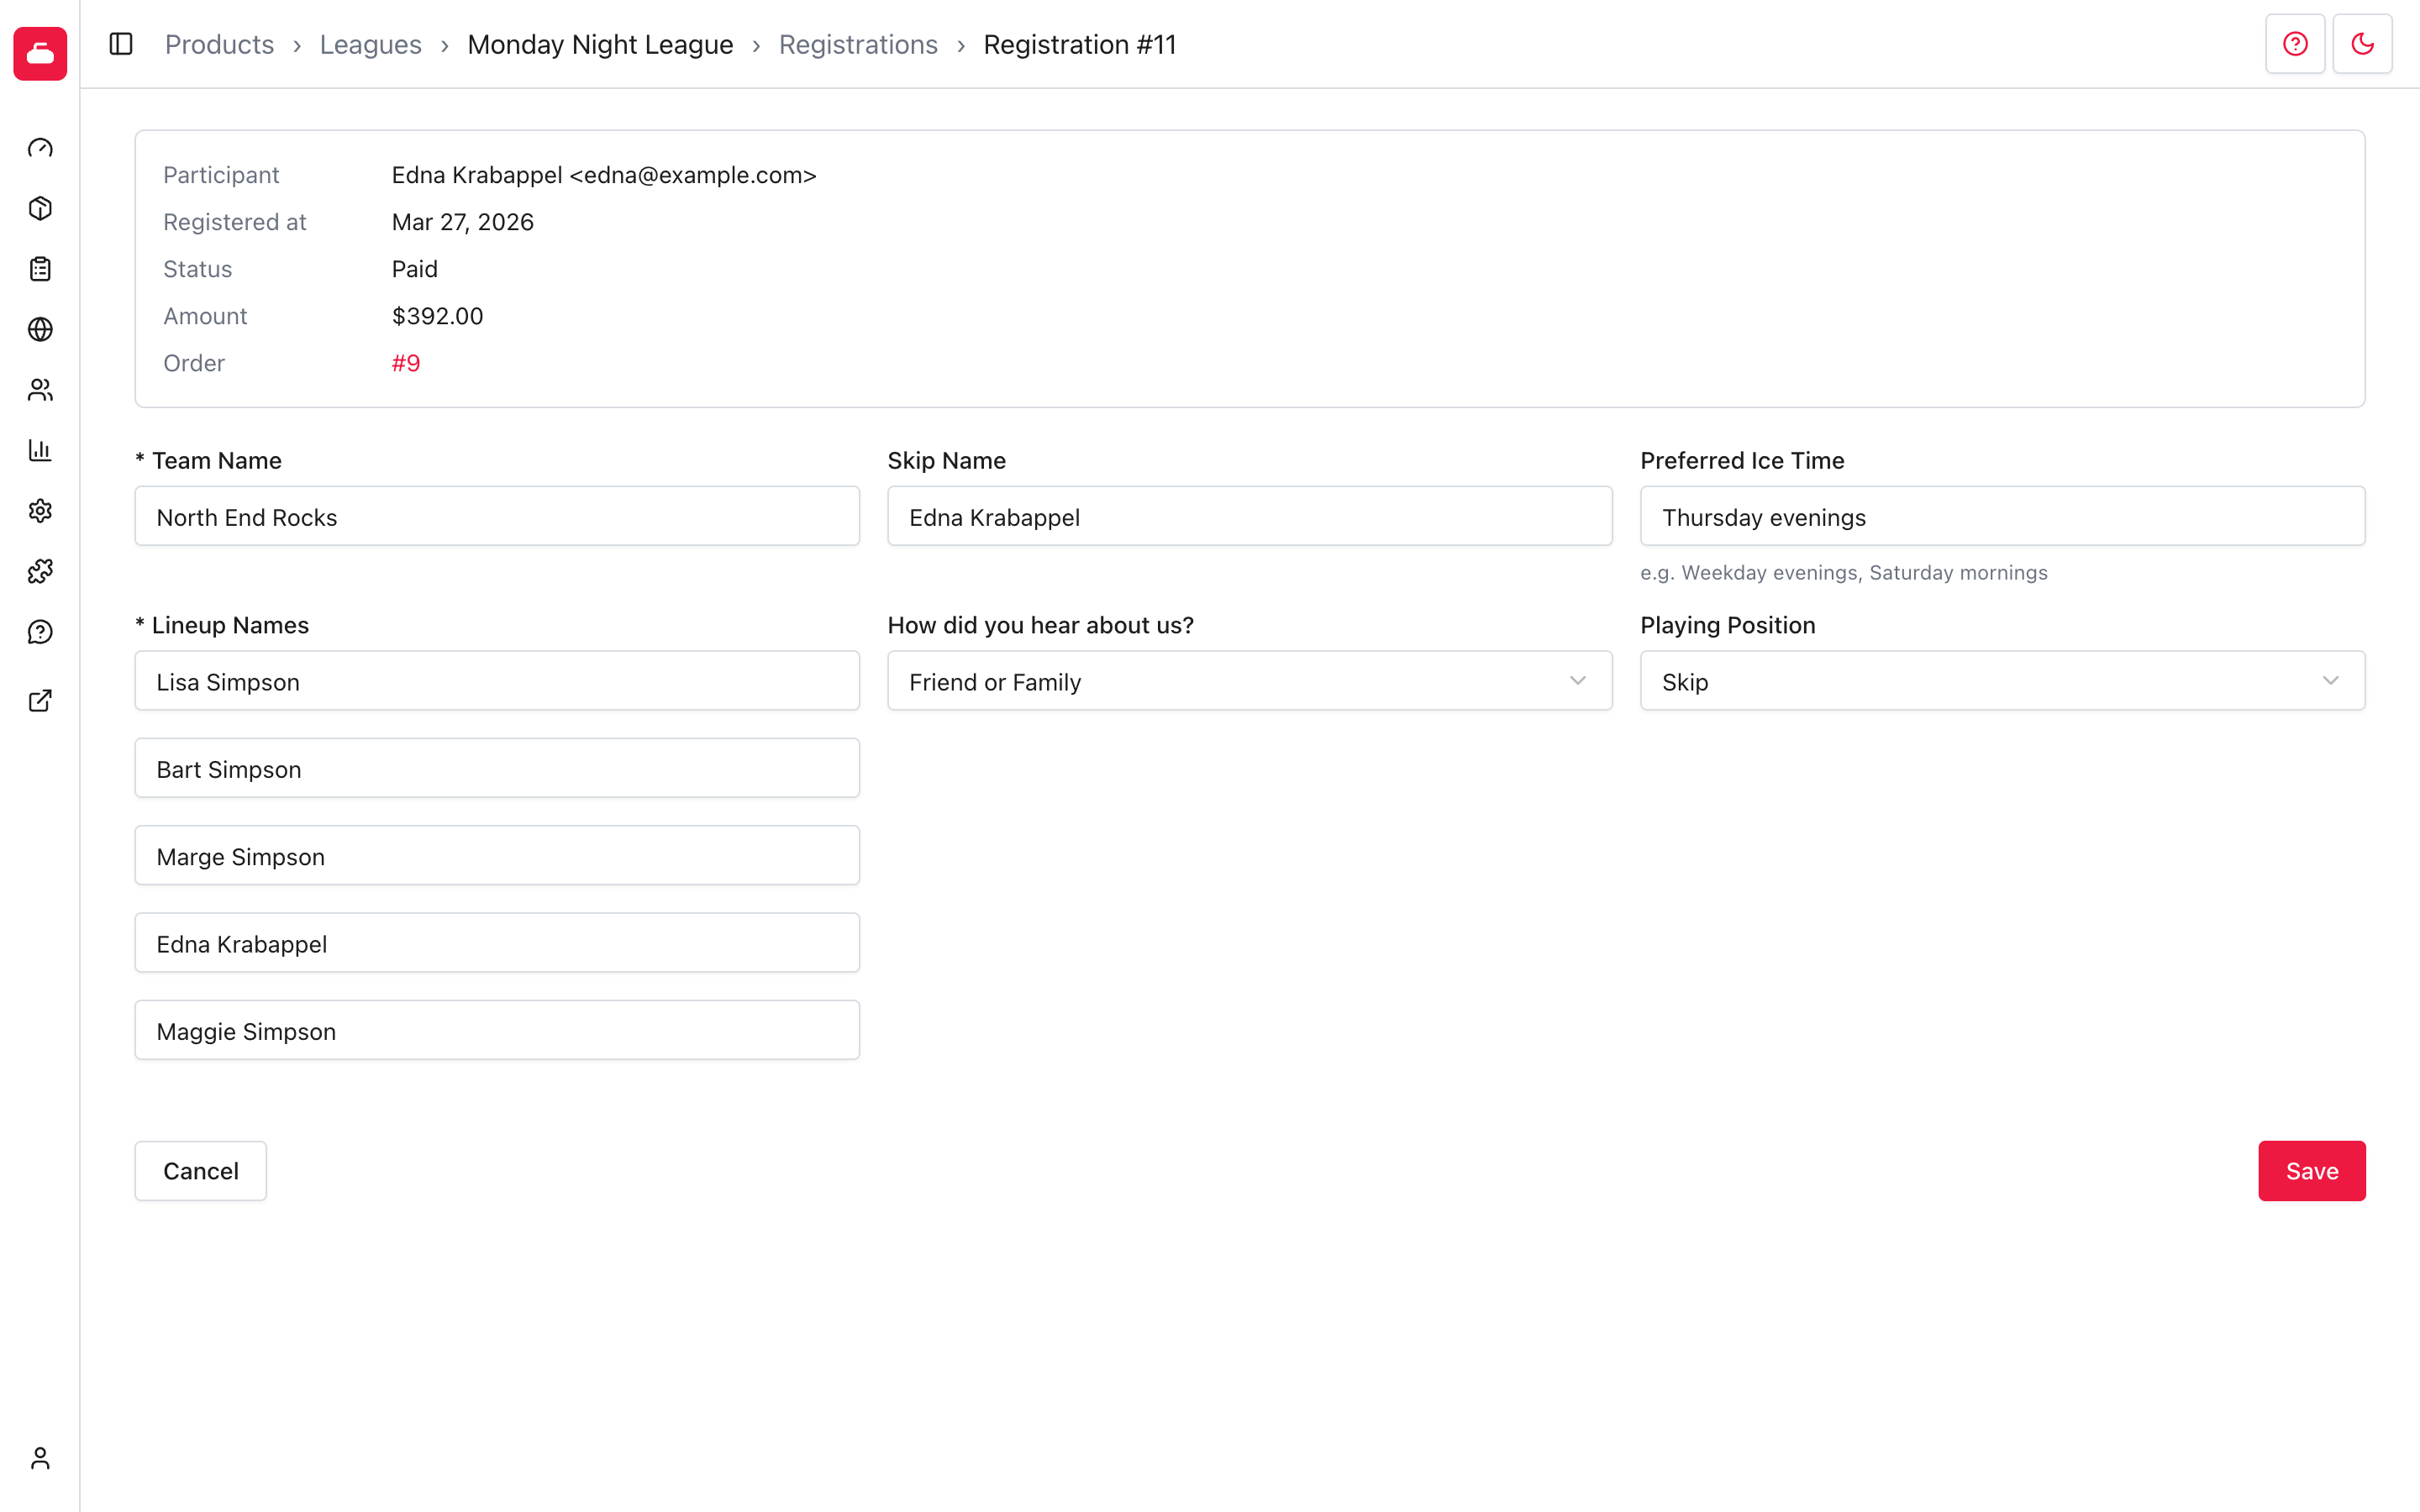
Task: Open the products box icon in sidebar
Action: click(x=40, y=208)
